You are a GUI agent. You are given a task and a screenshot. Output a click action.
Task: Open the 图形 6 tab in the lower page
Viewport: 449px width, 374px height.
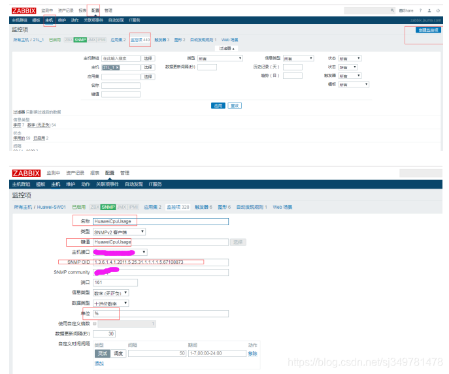pyautogui.click(x=224, y=207)
